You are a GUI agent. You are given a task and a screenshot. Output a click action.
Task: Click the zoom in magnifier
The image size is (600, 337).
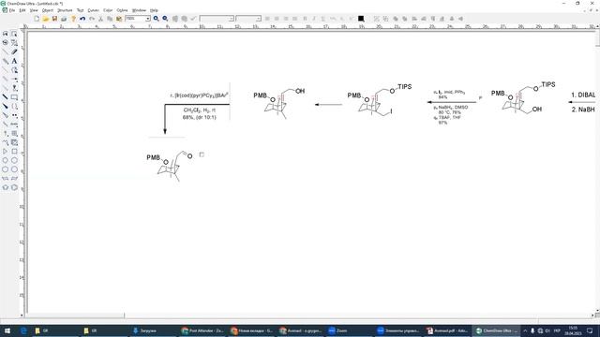pyautogui.click(x=157, y=19)
